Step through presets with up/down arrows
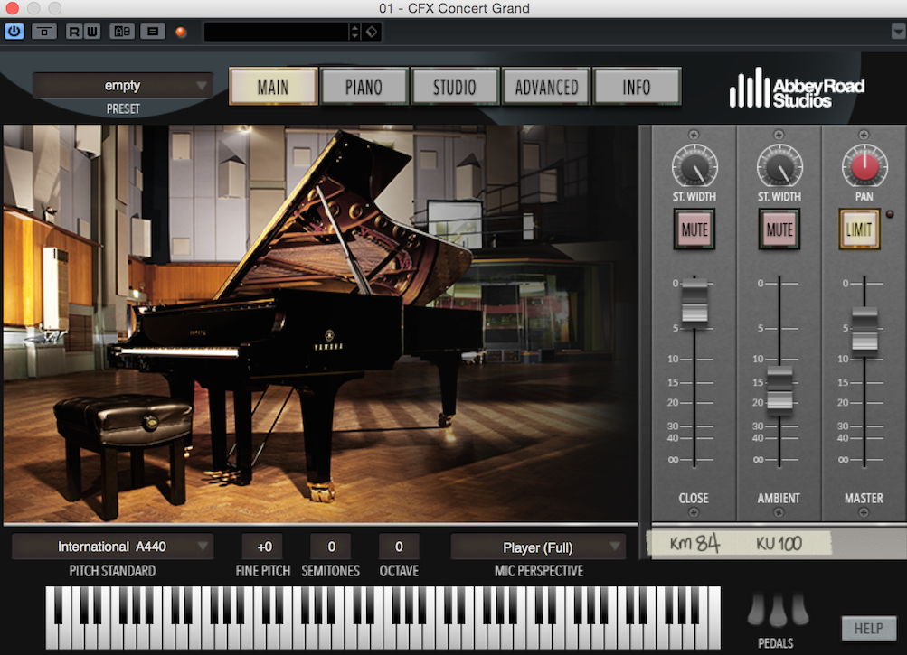Screen dimensions: 907x655 [355, 32]
